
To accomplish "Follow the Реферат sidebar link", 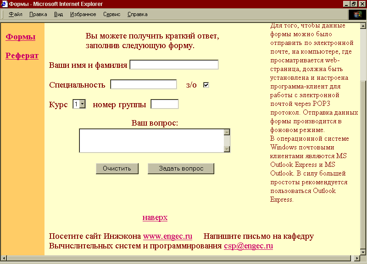I will (x=22, y=55).
